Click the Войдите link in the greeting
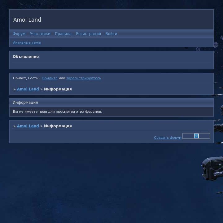This screenshot has width=223, height=223. pos(50,78)
